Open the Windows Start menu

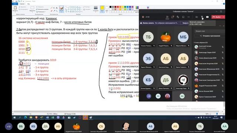14,117
